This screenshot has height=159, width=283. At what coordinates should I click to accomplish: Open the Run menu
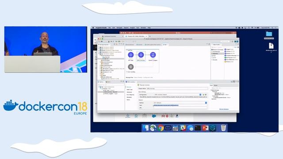click(138, 28)
